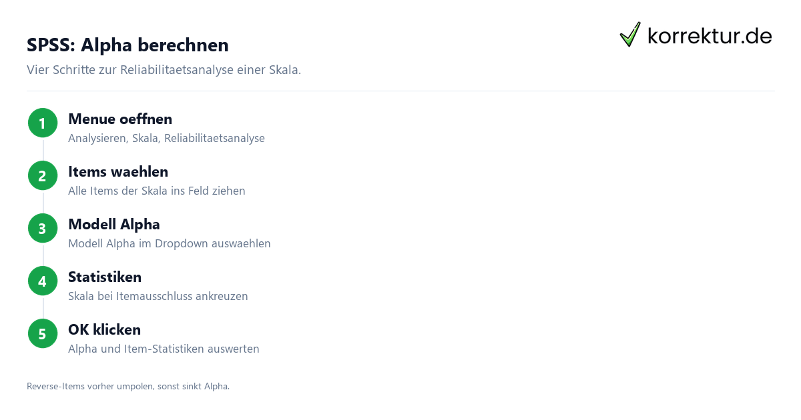Click the 'Items waehlen' step title

[x=118, y=172]
